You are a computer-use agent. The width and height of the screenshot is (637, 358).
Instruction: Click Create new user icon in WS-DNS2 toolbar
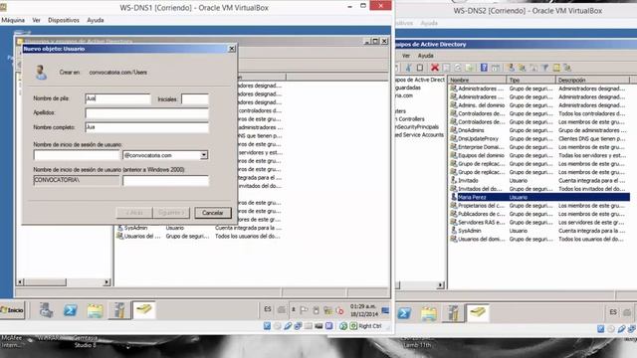click(511, 68)
